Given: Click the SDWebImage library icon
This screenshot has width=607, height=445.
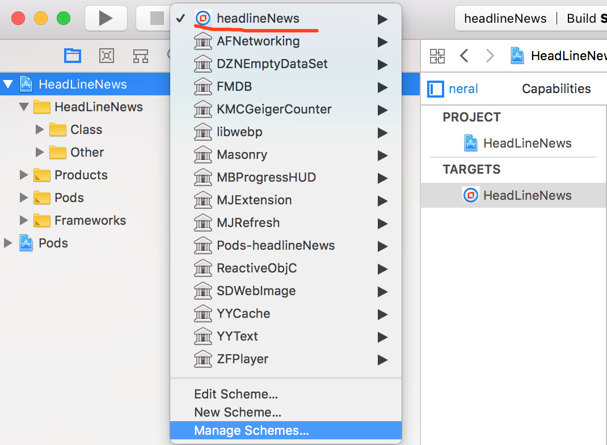Looking at the screenshot, I should coord(203,291).
